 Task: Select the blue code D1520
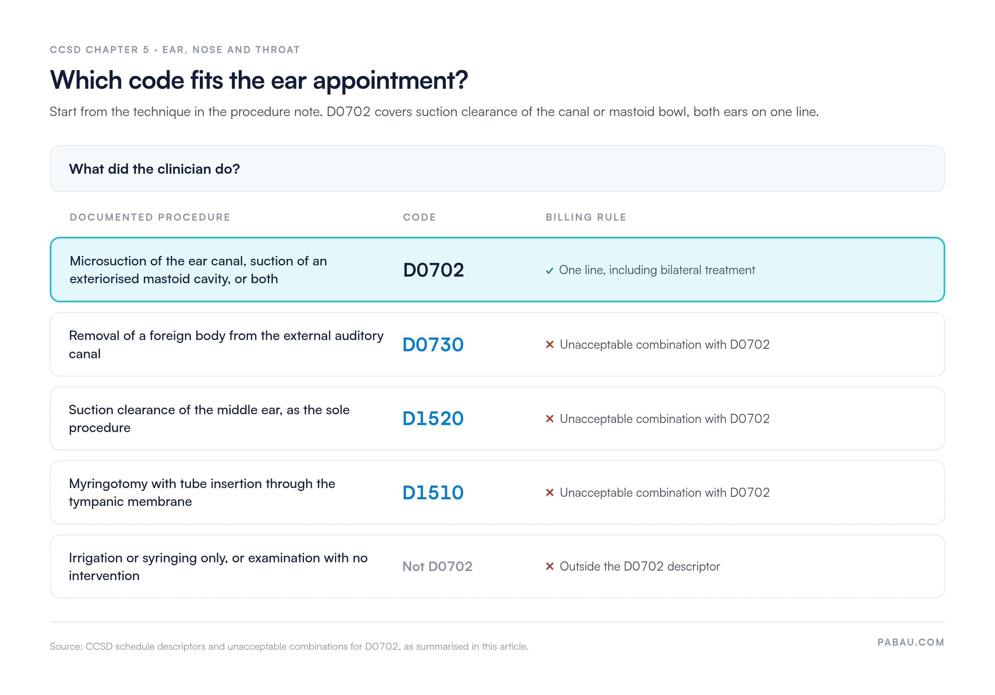click(433, 418)
